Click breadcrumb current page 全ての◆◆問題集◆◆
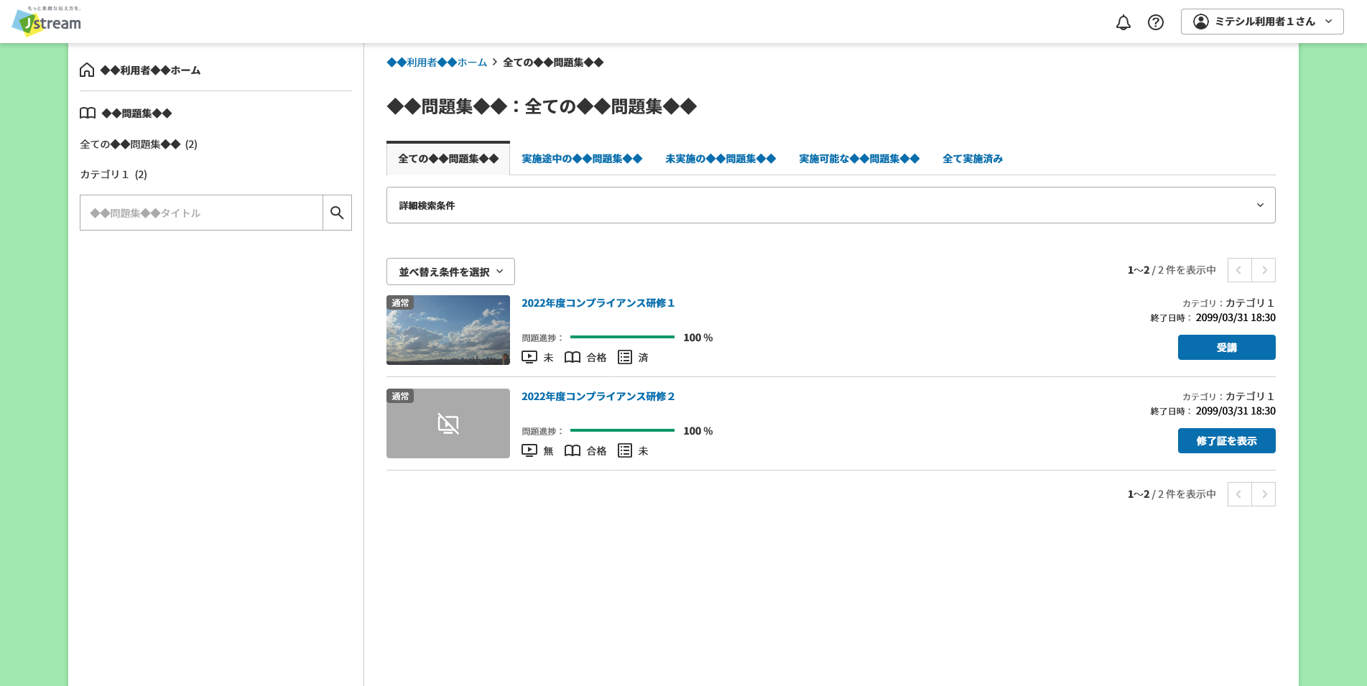1367x686 pixels. click(x=553, y=62)
